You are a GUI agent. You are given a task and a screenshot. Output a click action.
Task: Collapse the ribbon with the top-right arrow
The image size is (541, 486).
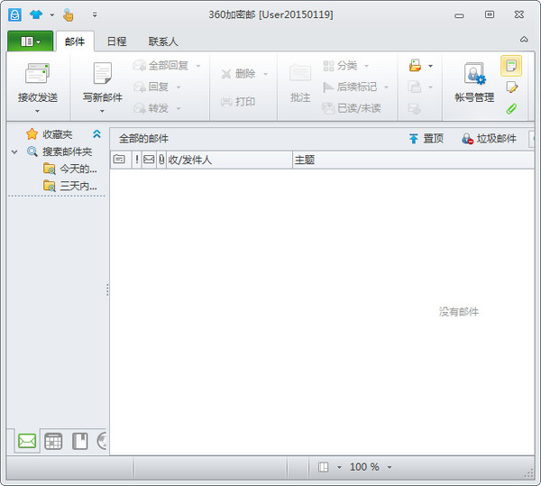524,40
